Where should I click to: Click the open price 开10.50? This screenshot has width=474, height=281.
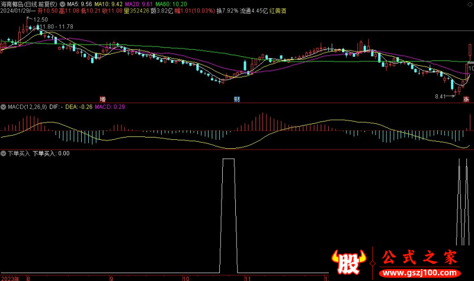click(x=47, y=11)
